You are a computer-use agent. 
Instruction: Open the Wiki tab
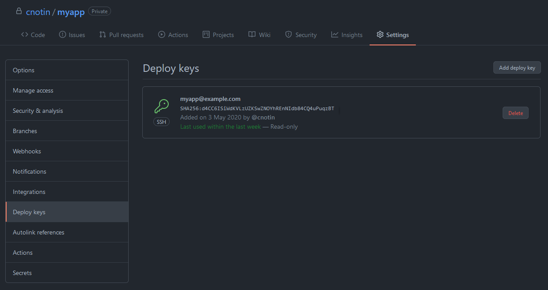pos(259,35)
